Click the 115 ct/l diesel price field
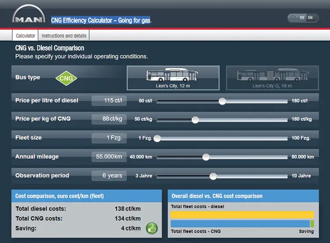 point(109,101)
